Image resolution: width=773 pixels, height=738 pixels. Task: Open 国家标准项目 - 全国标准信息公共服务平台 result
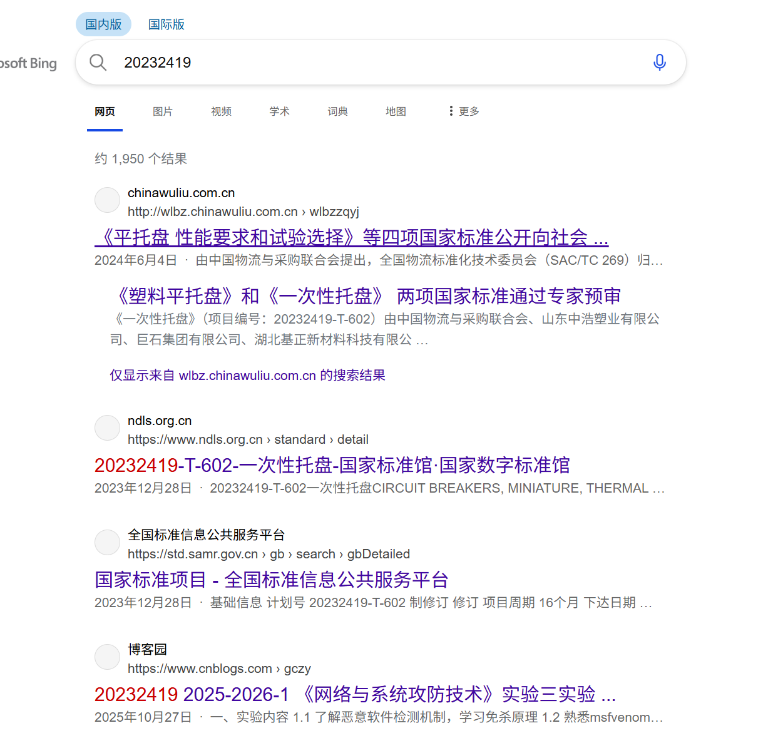point(272,580)
